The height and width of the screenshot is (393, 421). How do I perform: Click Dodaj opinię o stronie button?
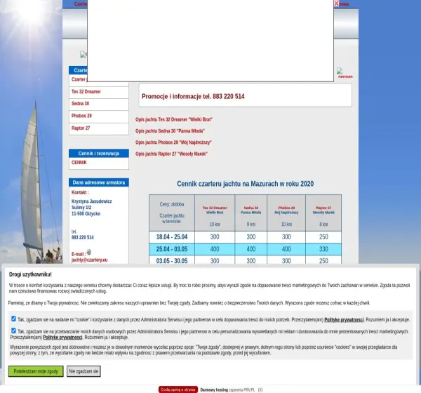coord(178,389)
